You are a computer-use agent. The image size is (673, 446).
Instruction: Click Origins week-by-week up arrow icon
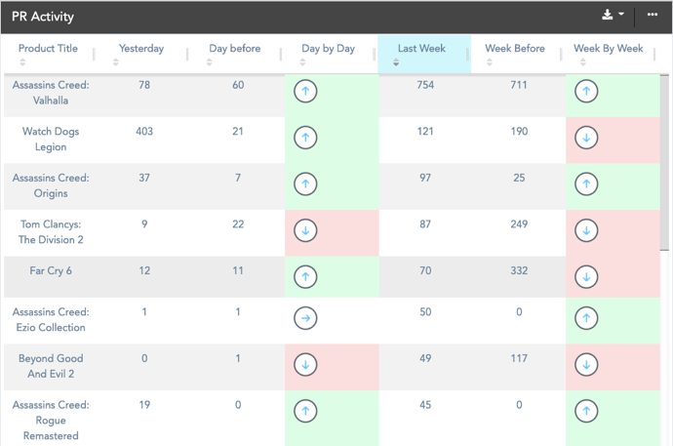pyautogui.click(x=586, y=184)
